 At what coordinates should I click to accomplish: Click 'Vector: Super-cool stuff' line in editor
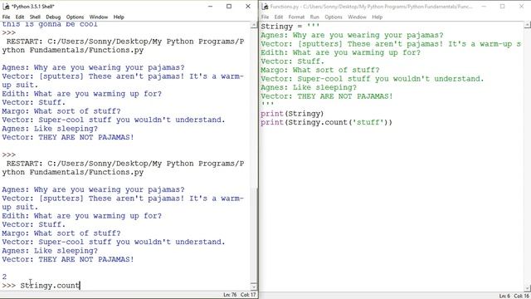[x=373, y=79]
